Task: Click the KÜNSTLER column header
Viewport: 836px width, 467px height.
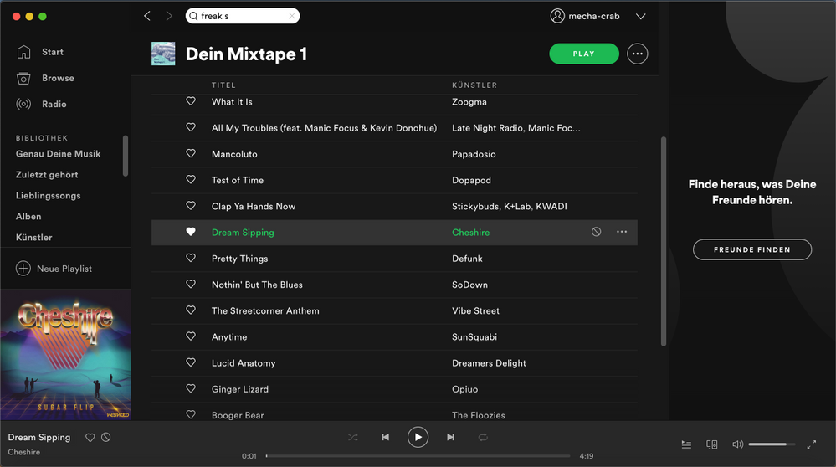Action: tap(474, 85)
